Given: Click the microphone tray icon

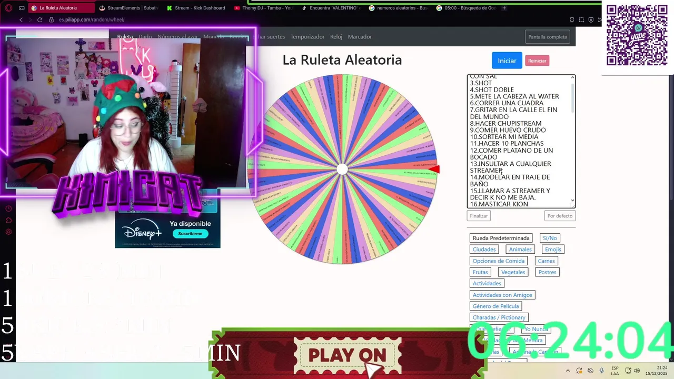Looking at the screenshot, I should (601, 371).
